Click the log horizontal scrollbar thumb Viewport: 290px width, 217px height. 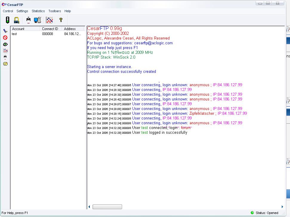click(107, 207)
